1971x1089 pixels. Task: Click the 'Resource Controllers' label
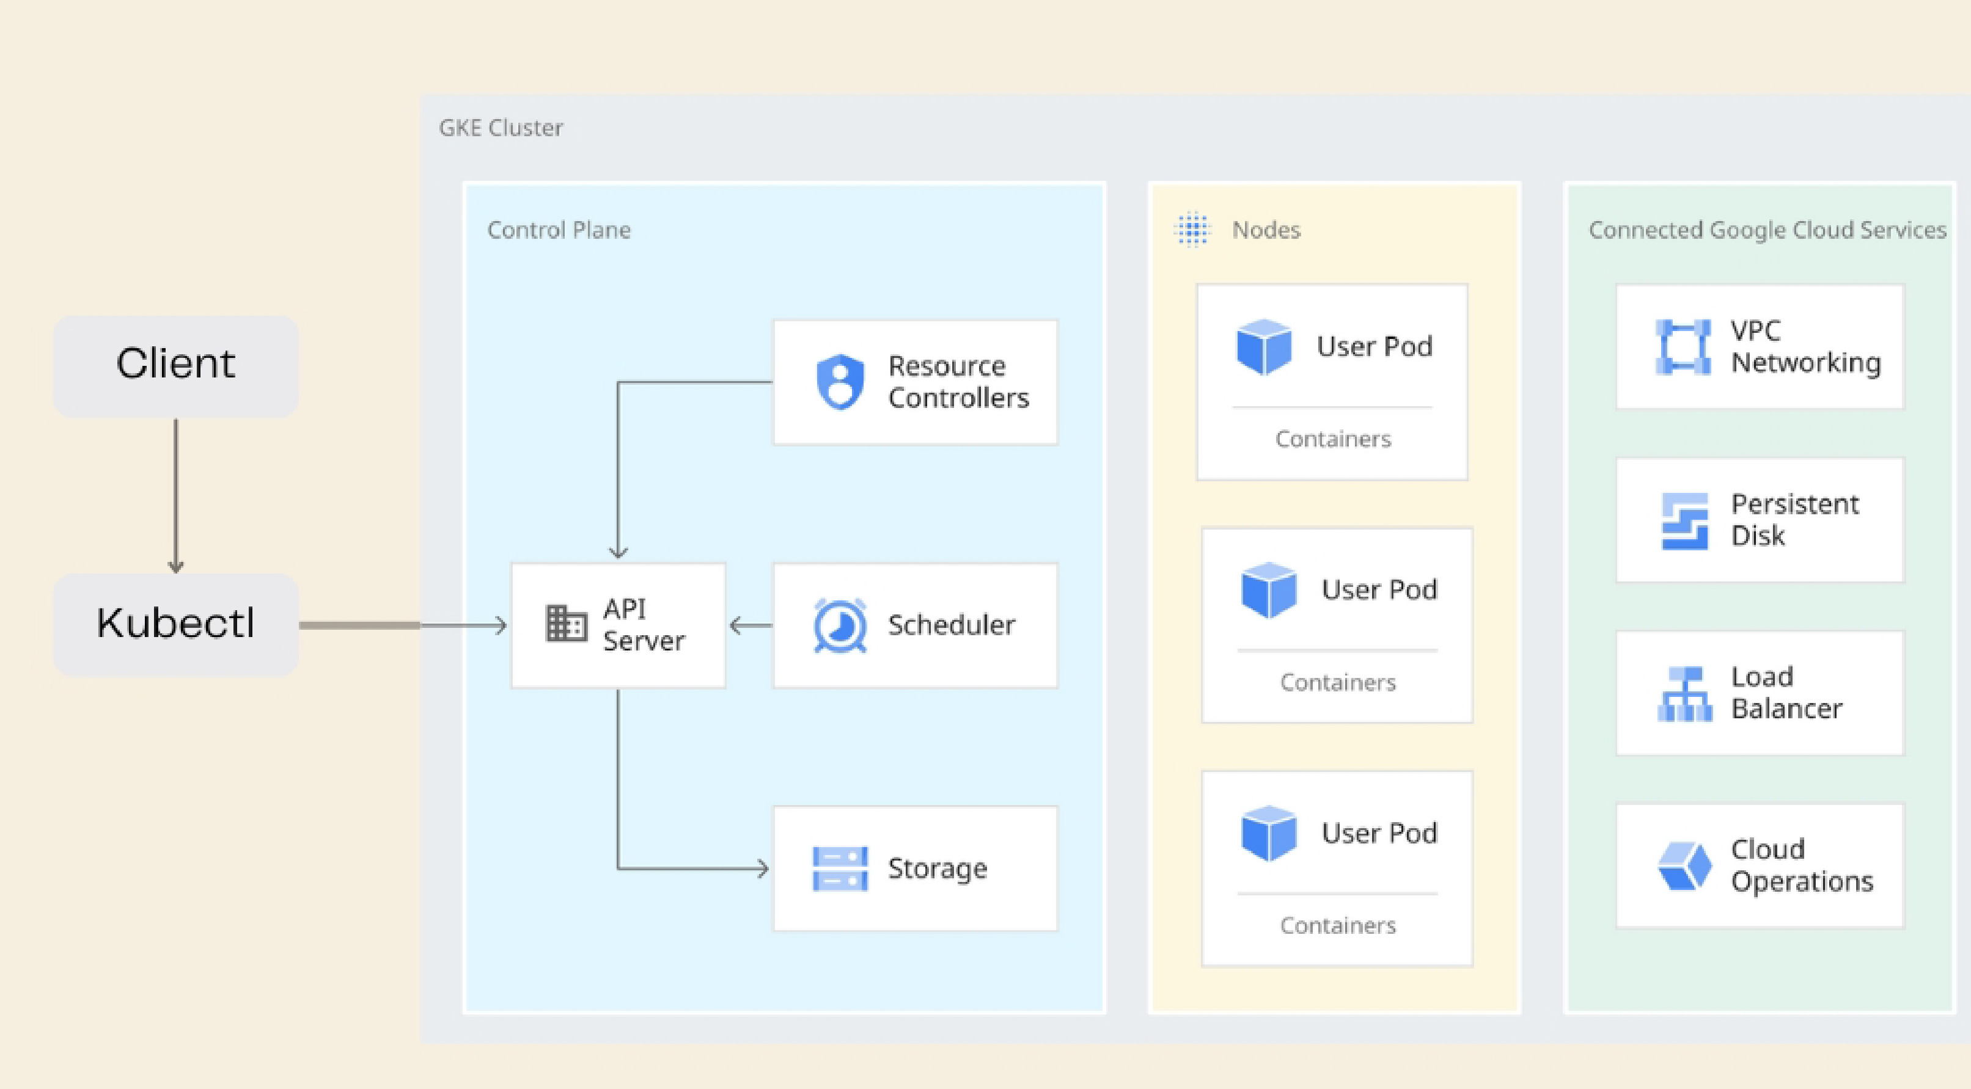(958, 382)
